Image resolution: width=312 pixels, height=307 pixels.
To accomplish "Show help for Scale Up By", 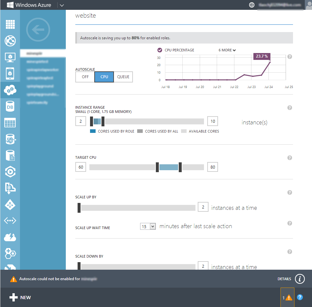I will (290, 192).
